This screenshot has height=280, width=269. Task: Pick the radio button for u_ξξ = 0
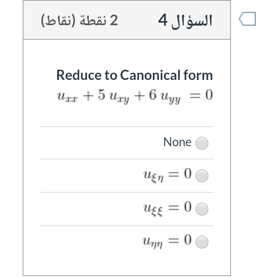coord(202,209)
